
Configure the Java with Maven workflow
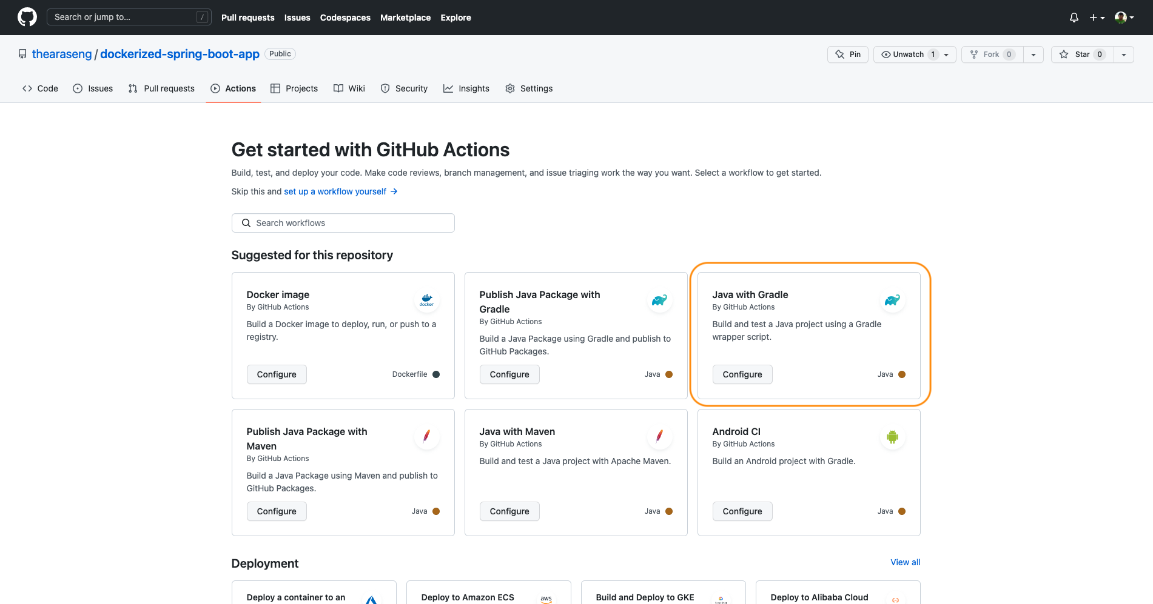509,511
